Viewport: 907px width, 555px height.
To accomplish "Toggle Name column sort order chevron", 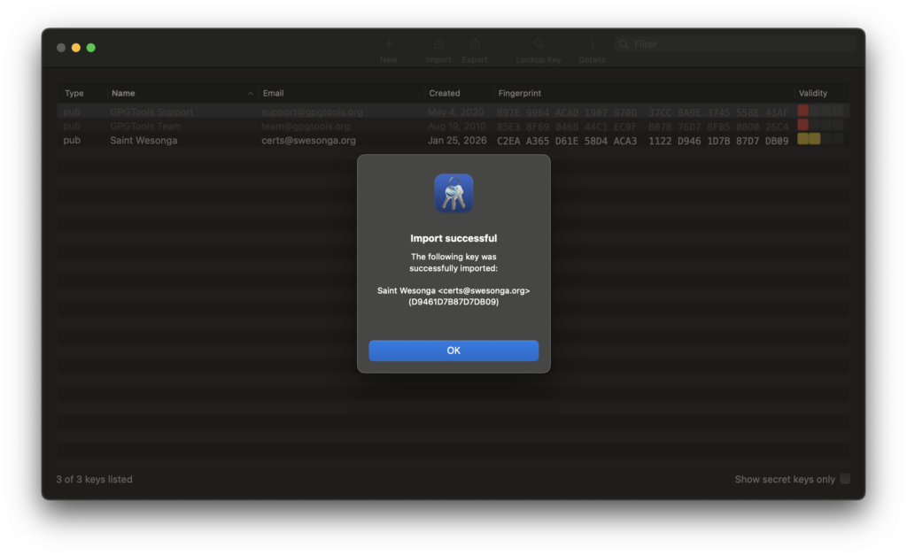I will pyautogui.click(x=251, y=93).
